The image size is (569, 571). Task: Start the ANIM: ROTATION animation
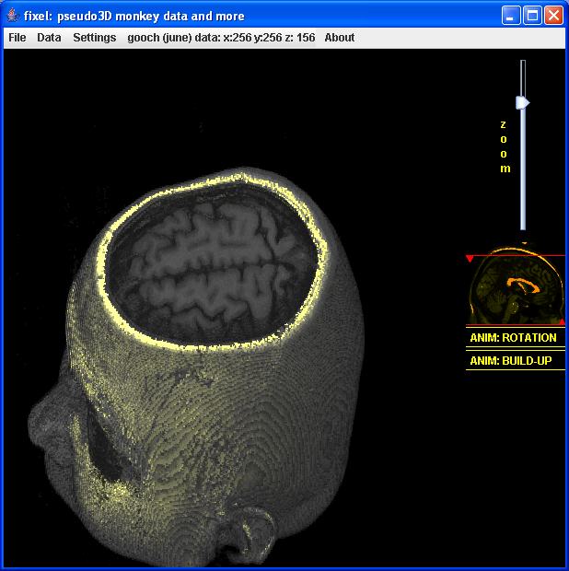[x=514, y=338]
